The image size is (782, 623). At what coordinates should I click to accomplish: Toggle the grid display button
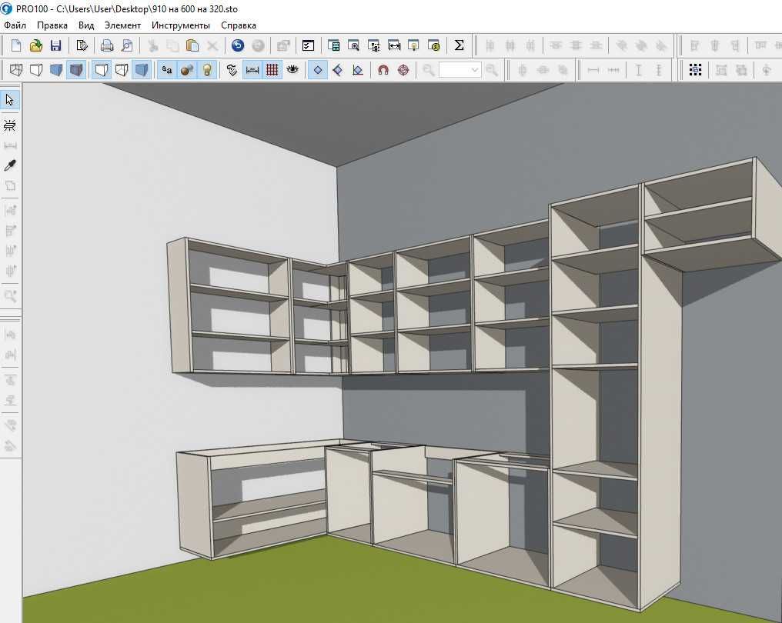tap(272, 70)
